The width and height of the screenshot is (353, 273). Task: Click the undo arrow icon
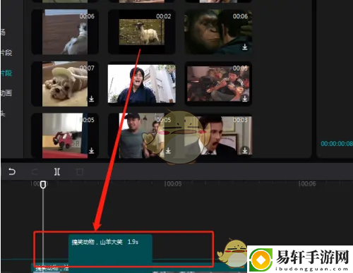pos(12,171)
